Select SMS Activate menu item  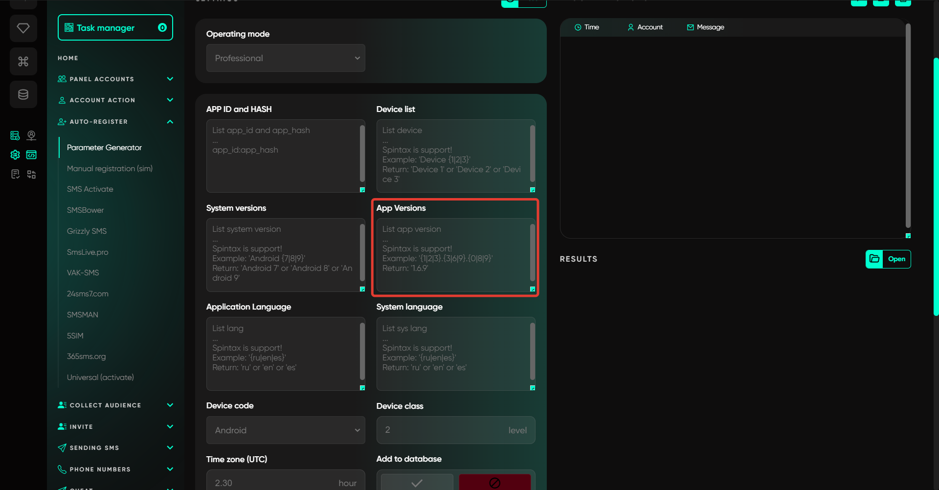(90, 189)
